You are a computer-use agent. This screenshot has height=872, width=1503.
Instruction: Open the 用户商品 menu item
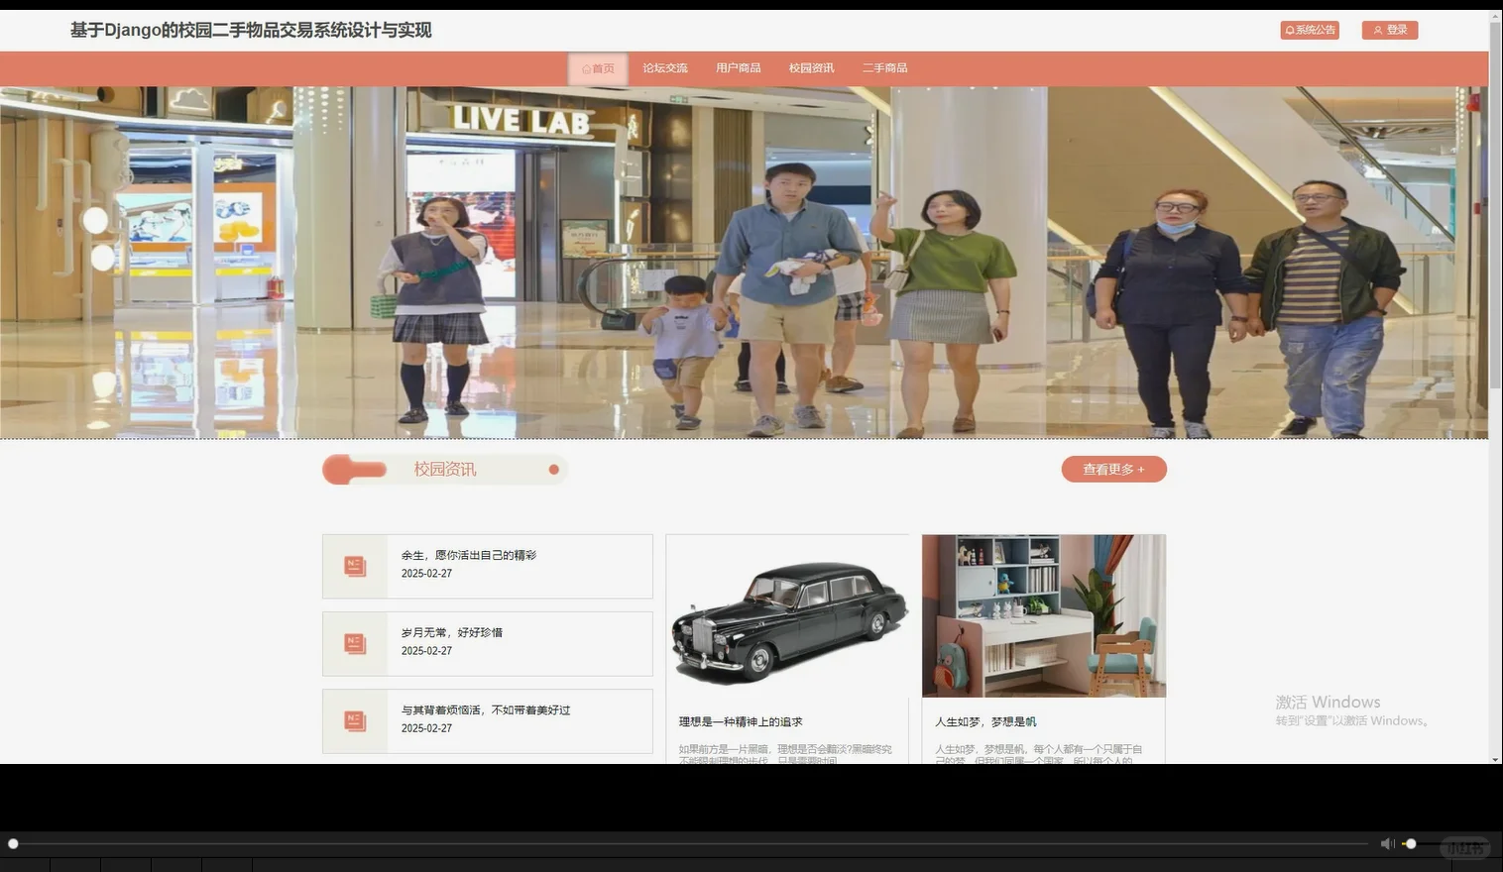(738, 67)
